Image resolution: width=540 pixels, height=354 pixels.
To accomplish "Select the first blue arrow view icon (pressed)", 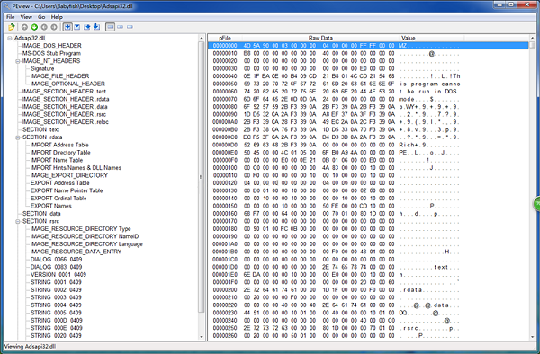I will click(67, 27).
